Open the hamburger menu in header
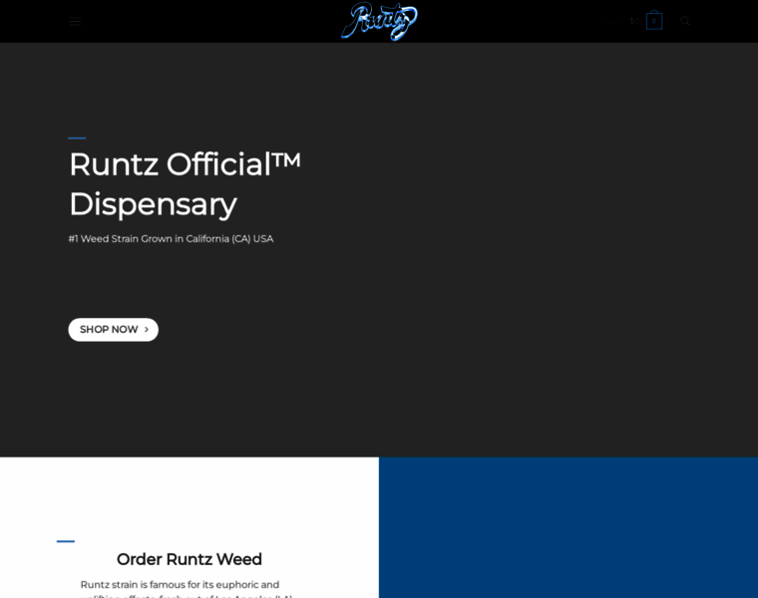The image size is (758, 598). point(75,21)
